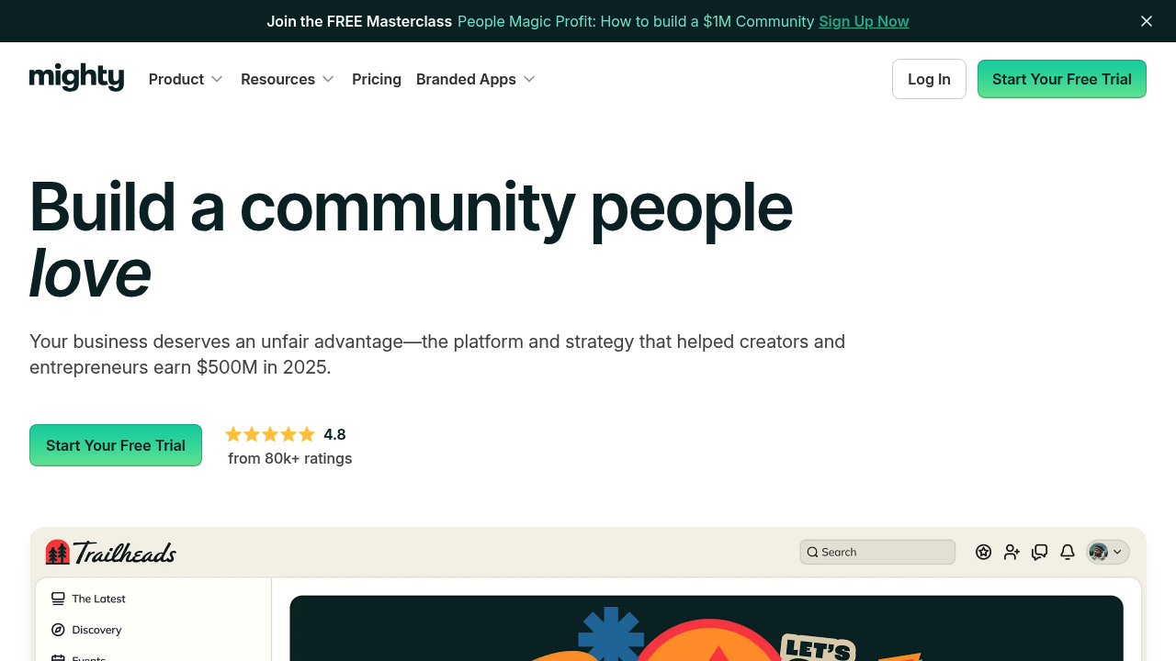Click the five-star rating graphic
The width and height of the screenshot is (1176, 661).
click(x=270, y=434)
